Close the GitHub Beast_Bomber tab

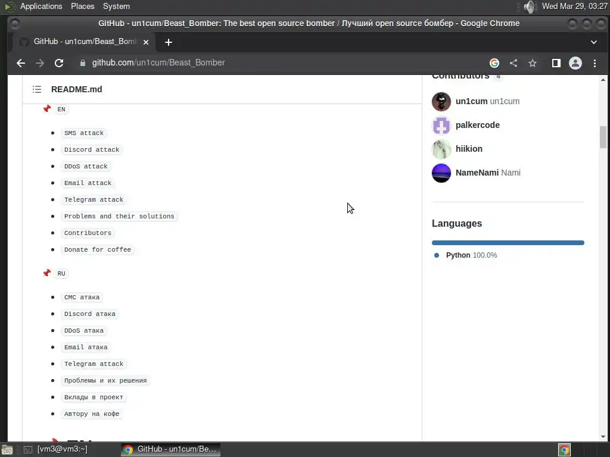(146, 42)
